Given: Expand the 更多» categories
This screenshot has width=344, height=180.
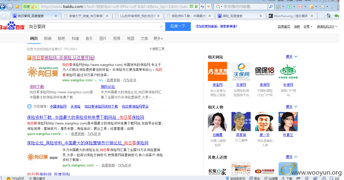Looking at the screenshot, I should click(x=158, y=38).
